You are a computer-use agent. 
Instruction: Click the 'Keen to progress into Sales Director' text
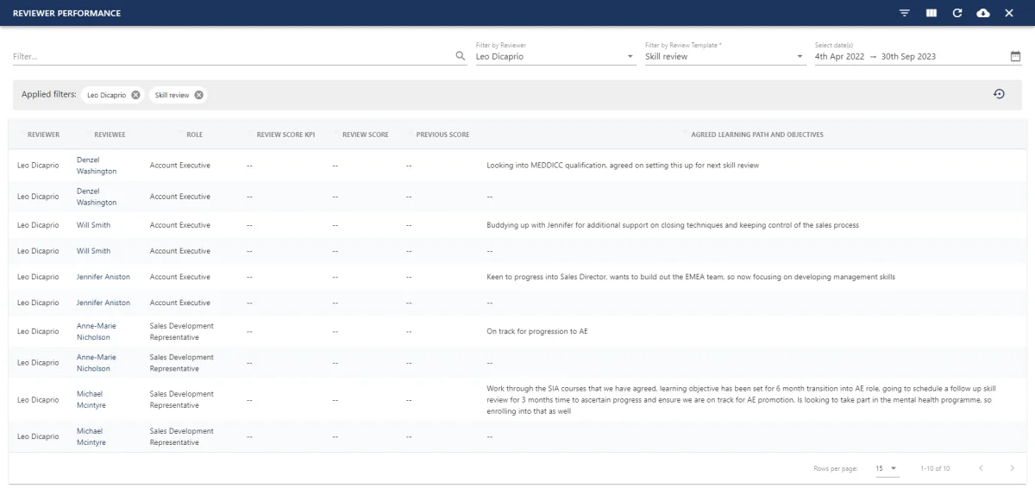(691, 277)
